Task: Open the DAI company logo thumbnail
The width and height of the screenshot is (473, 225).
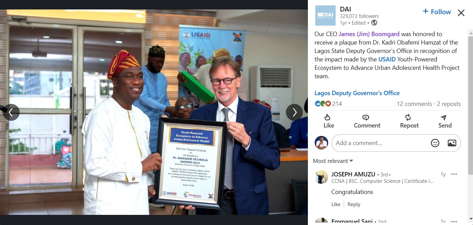Action: pyautogui.click(x=325, y=16)
